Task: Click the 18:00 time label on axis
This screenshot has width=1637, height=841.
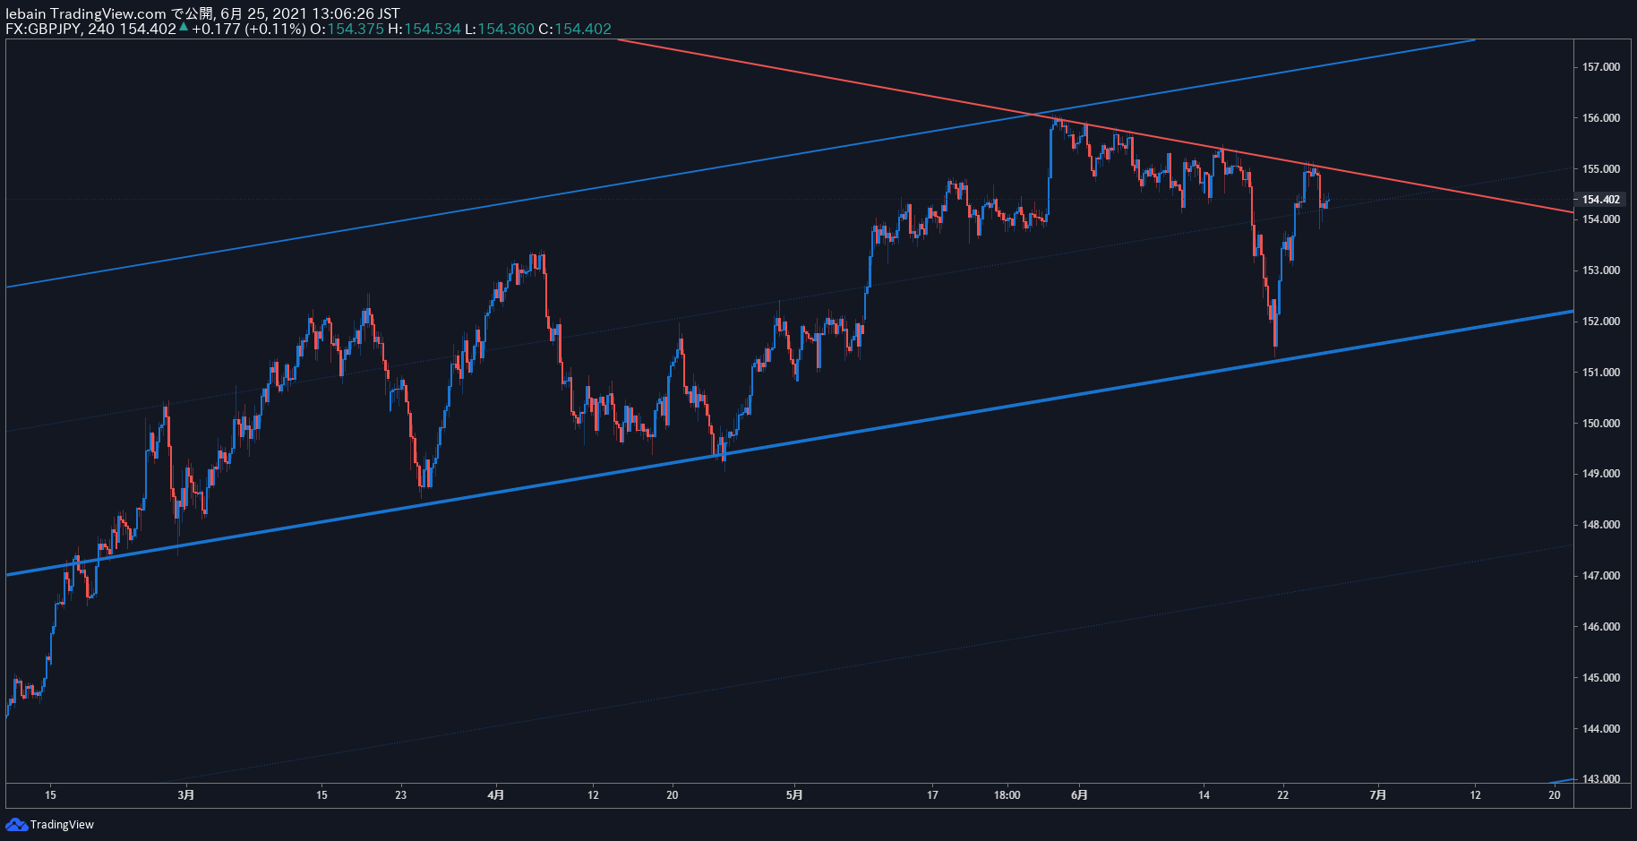Action: pos(1007,795)
